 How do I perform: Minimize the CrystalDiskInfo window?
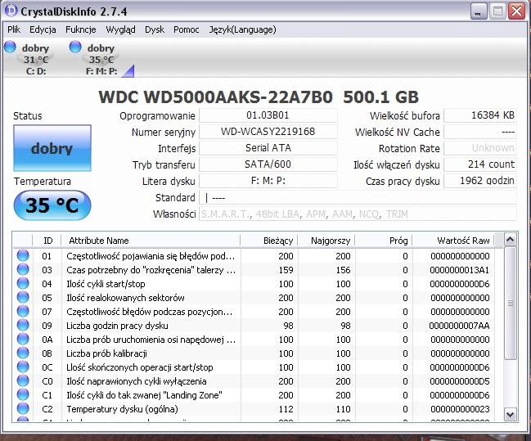pos(478,11)
